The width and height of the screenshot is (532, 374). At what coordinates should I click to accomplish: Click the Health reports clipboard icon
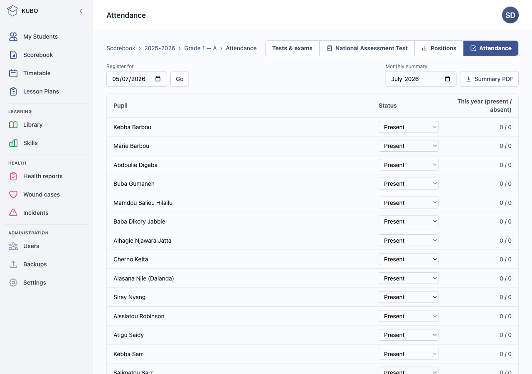click(x=13, y=176)
